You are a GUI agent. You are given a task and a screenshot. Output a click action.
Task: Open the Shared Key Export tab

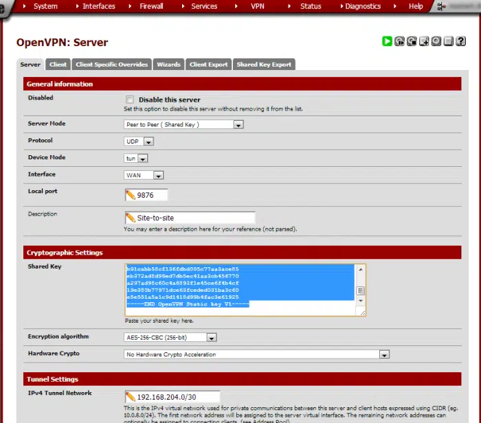tap(264, 65)
